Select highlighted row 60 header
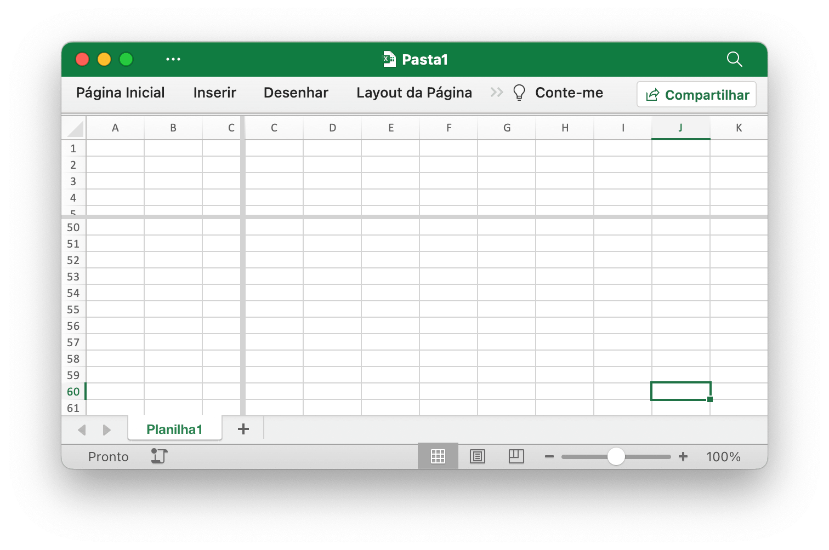 click(73, 392)
